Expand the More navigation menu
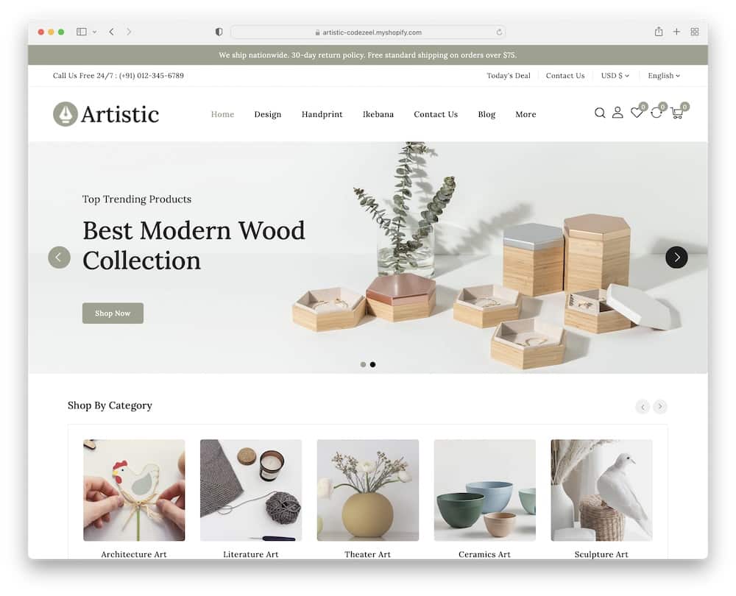 [526, 114]
